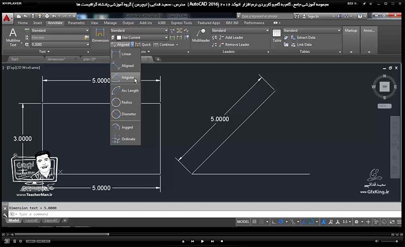Click the new drawing tab plus button

point(158,59)
